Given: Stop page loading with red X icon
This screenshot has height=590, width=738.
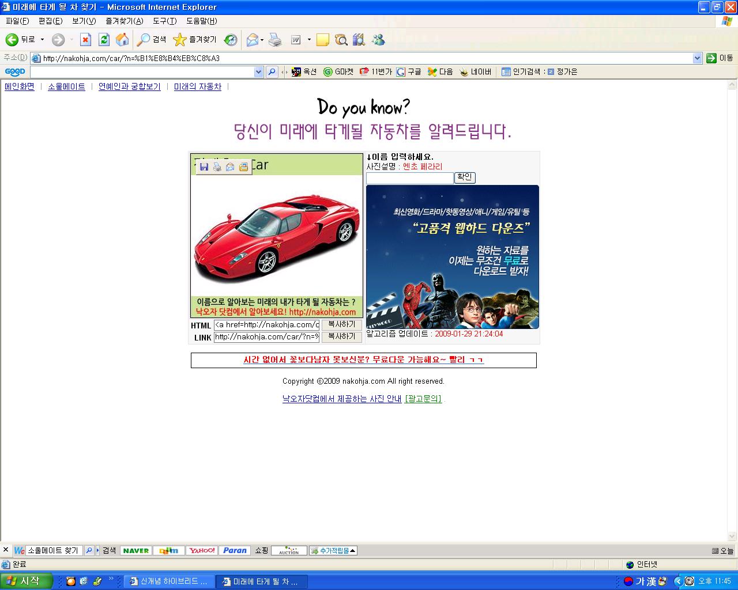Looking at the screenshot, I should click(x=85, y=40).
